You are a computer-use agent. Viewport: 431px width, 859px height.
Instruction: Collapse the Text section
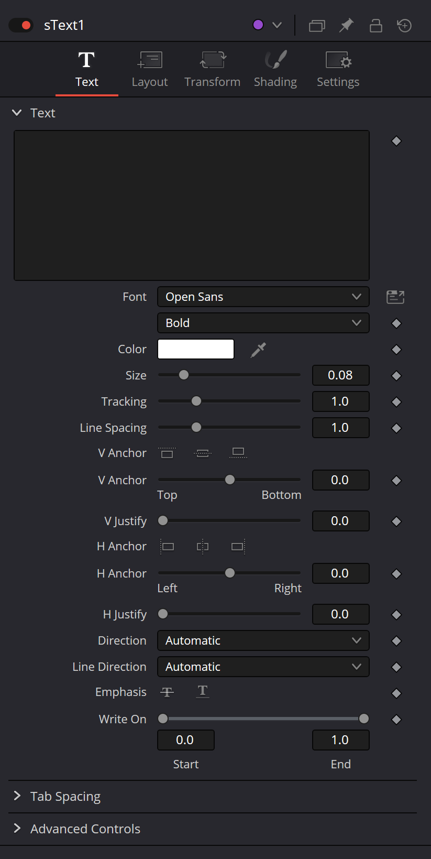tap(17, 113)
